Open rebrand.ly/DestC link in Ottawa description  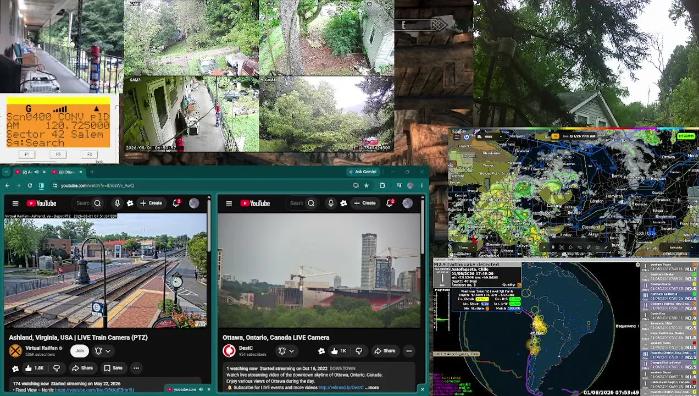pyautogui.click(x=341, y=388)
